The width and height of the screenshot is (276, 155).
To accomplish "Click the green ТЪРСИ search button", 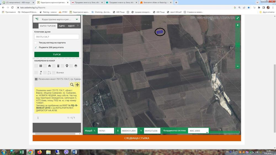I will [x=57, y=55].
